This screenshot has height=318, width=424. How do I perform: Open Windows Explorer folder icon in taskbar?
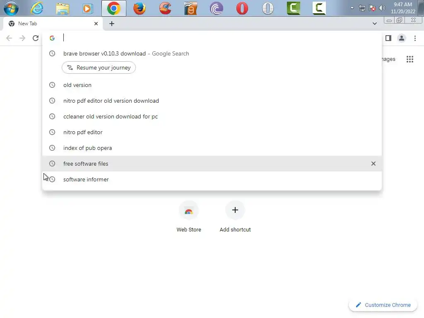coord(63,8)
